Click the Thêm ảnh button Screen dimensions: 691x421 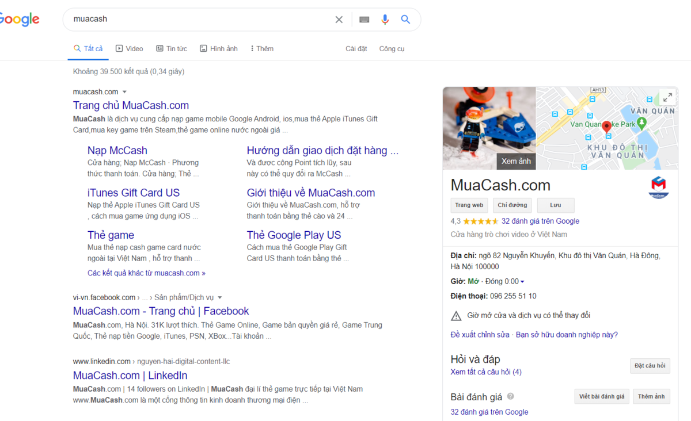click(x=651, y=396)
